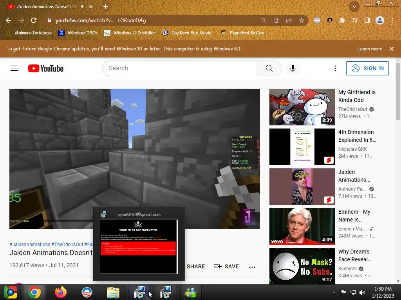401x300 pixels.
Task: Toggle Chrome side panel icon
Action: (367, 20)
